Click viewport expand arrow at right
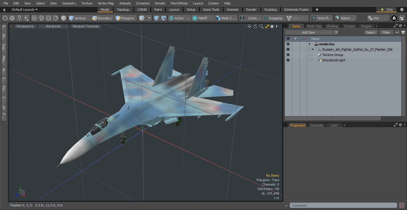This screenshot has width=407, height=210. [x=277, y=27]
